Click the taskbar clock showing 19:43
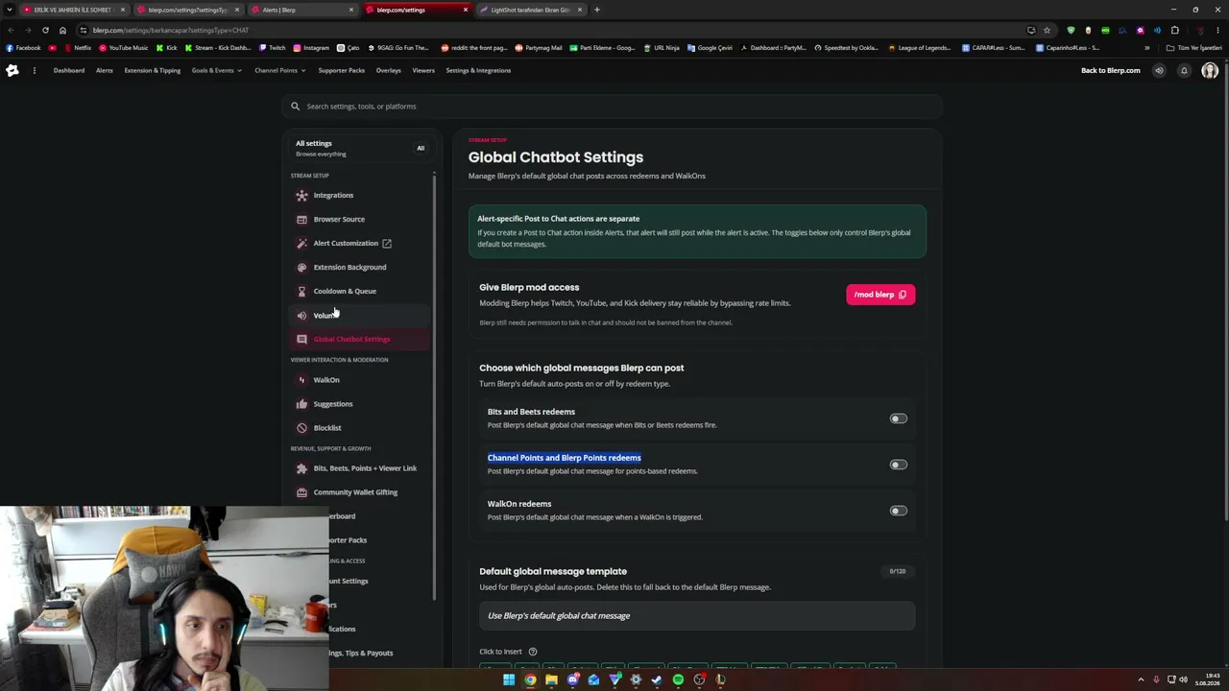The image size is (1229, 691). point(1207,680)
